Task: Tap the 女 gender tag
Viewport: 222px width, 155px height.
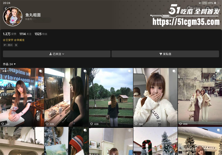Action: 16,45
